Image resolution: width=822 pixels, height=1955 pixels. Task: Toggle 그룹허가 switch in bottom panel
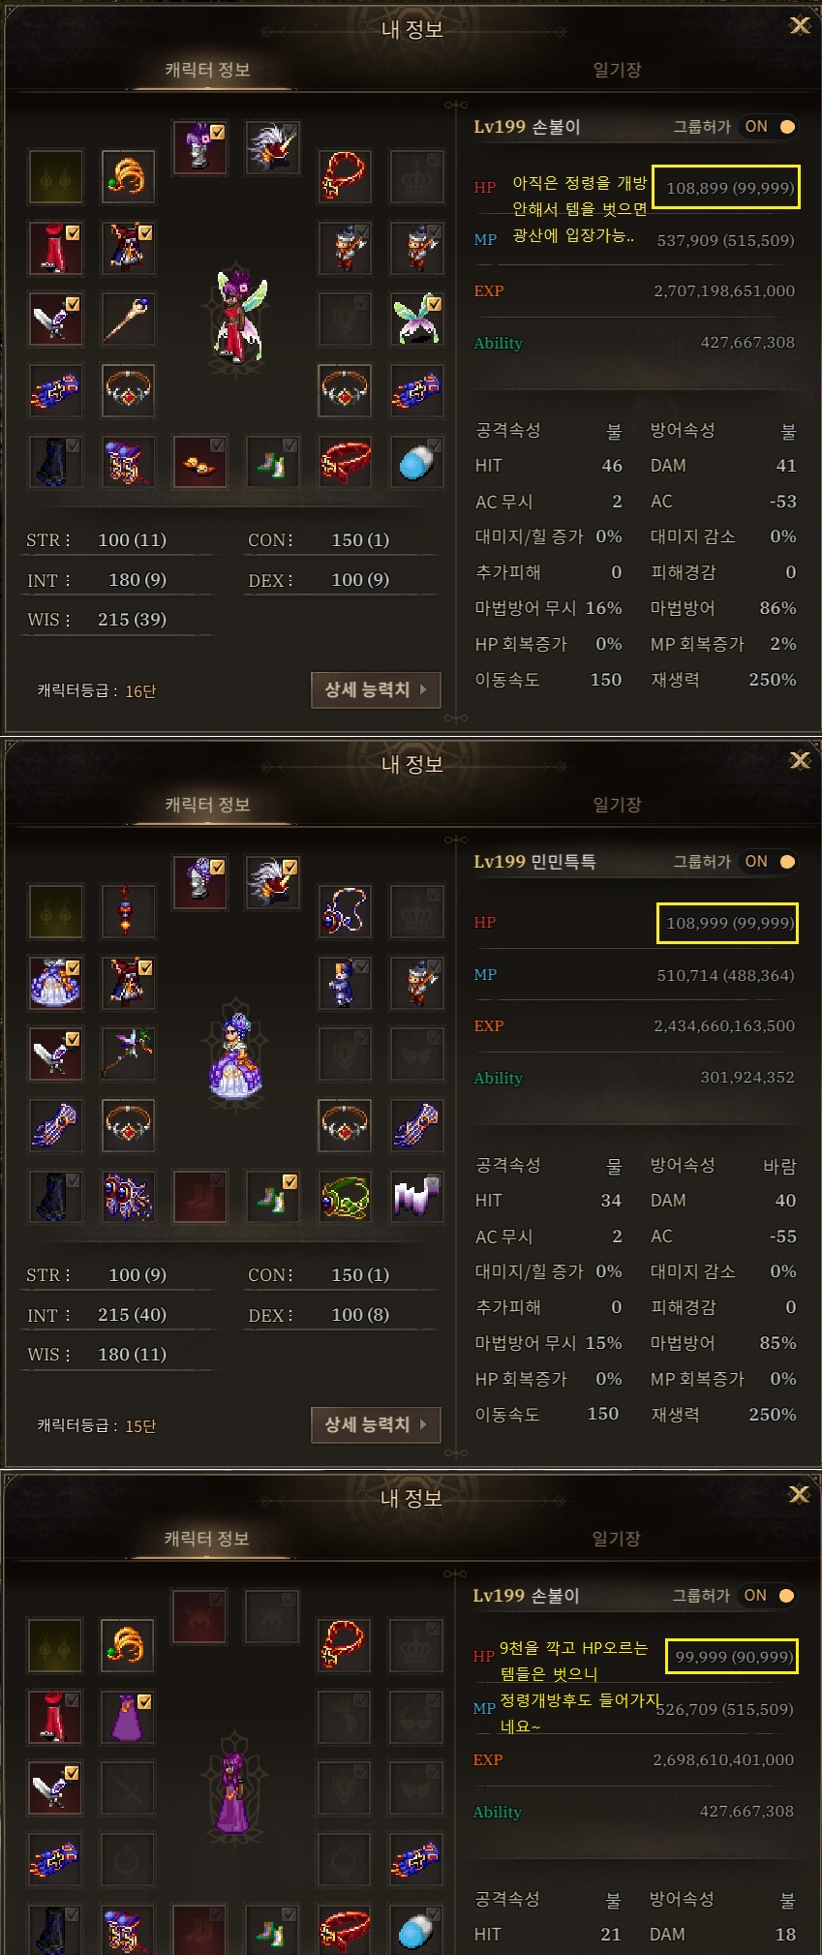770,1596
